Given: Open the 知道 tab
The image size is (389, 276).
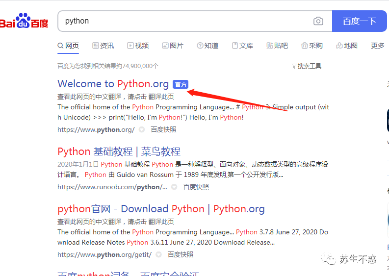Looking at the screenshot, I should (x=207, y=46).
